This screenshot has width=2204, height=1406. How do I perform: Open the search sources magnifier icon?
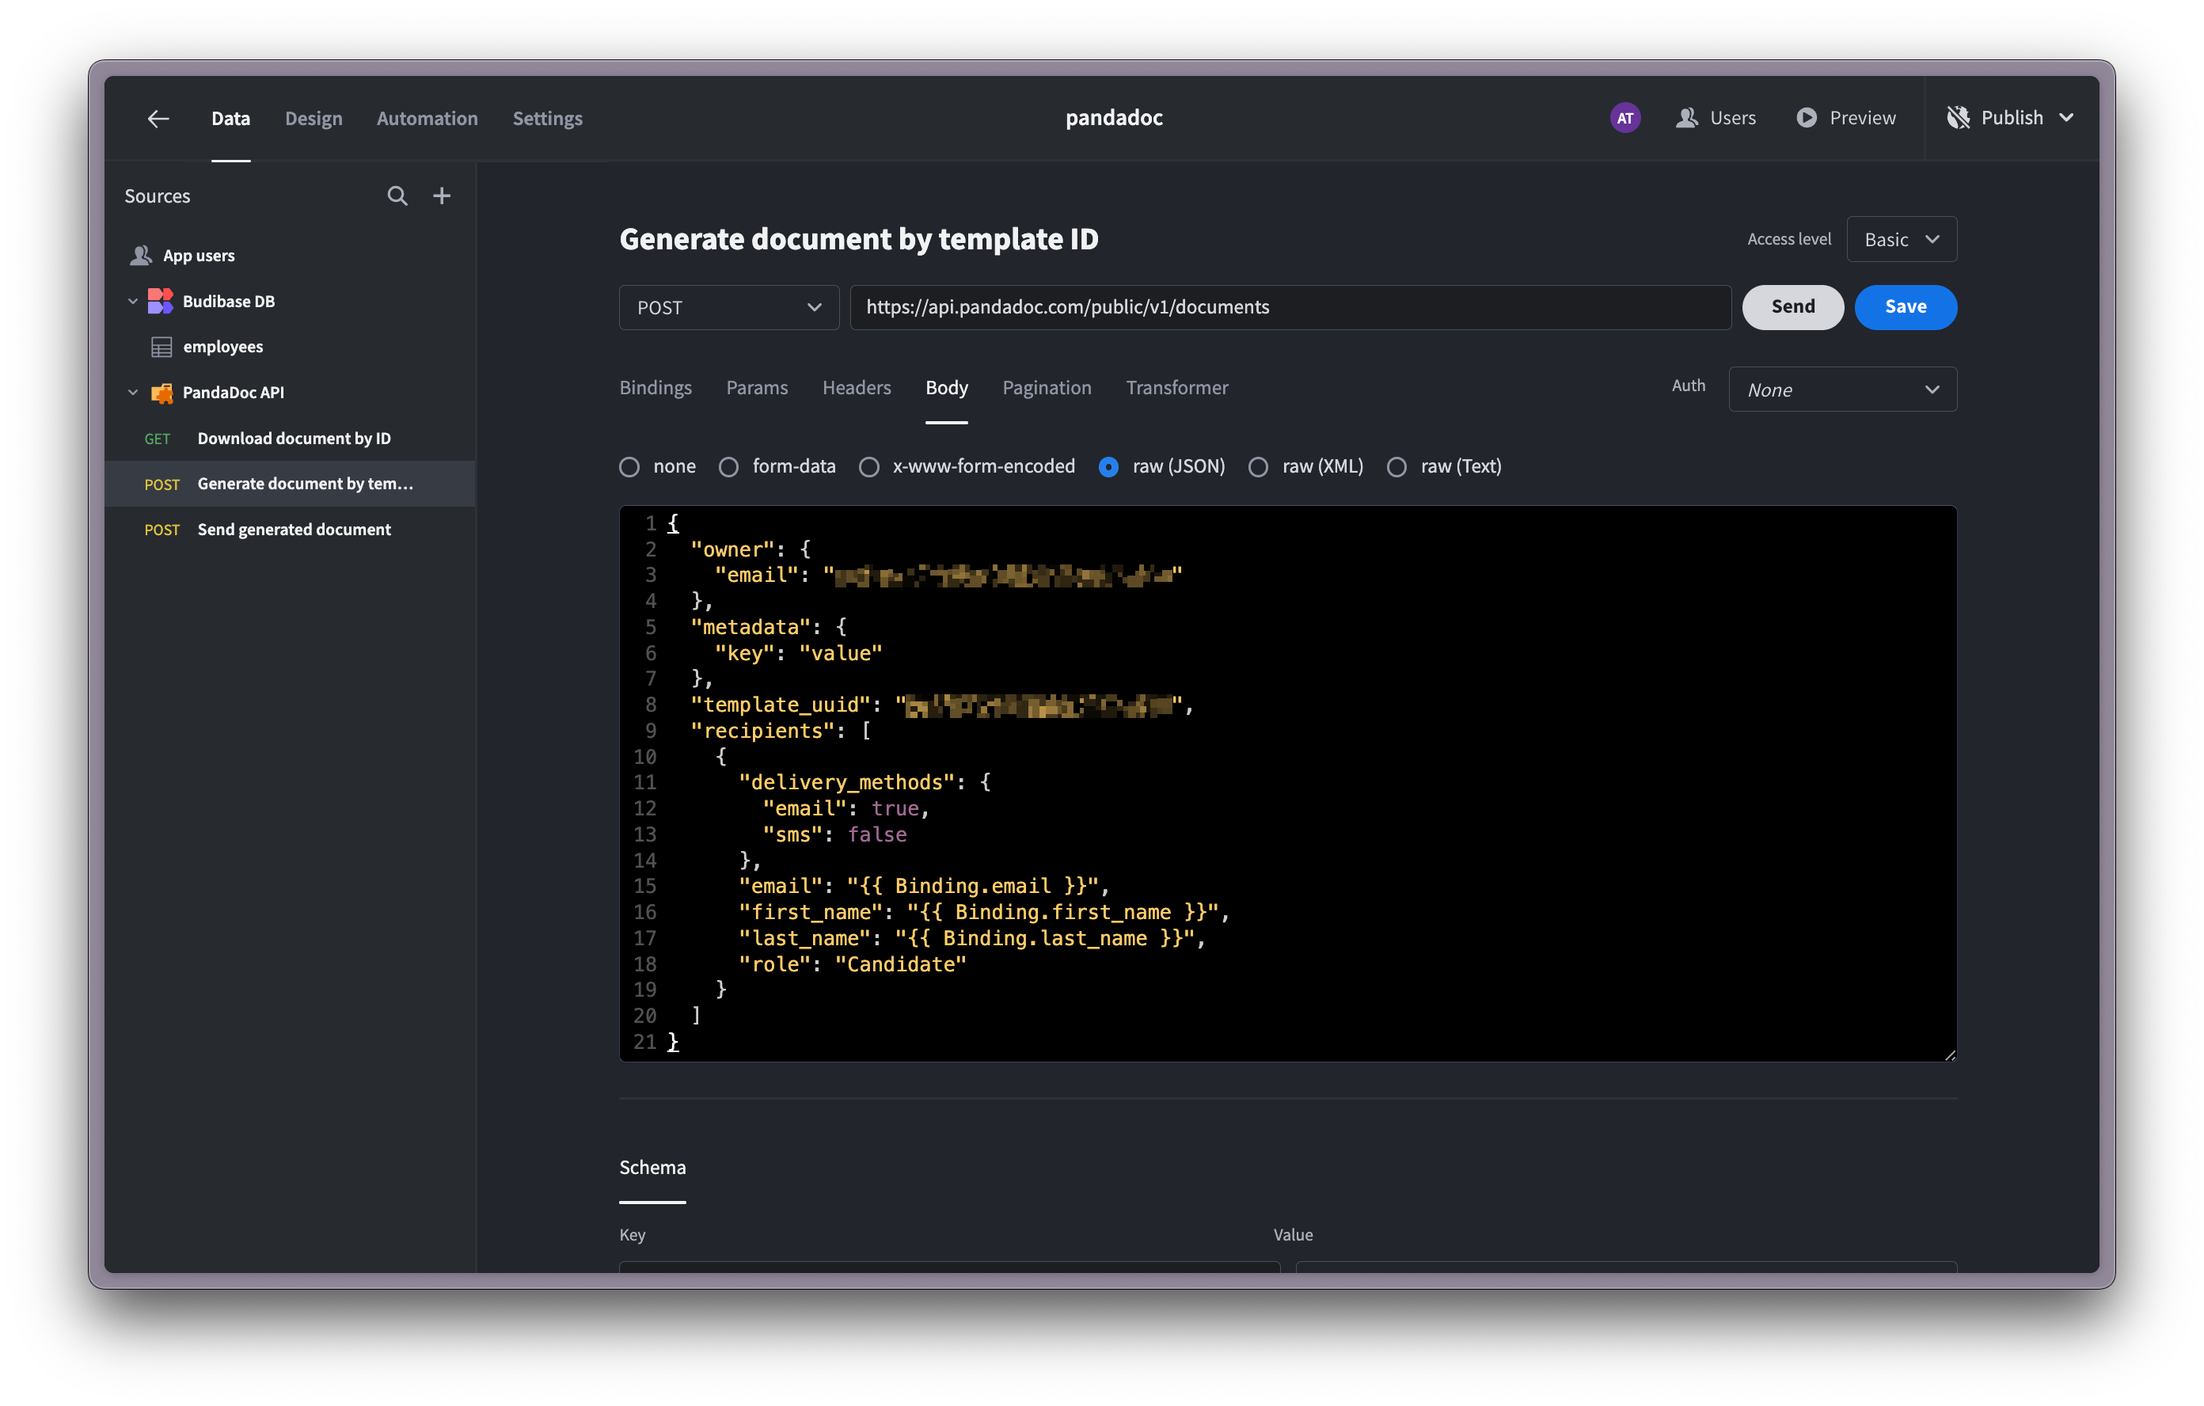tap(397, 195)
